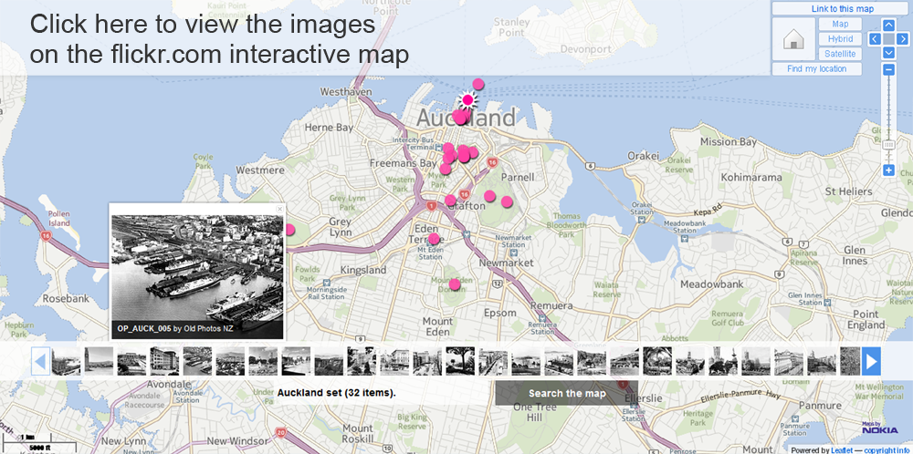Image resolution: width=913 pixels, height=454 pixels.
Task: Close the OP_AUCK_005 photo popup
Action: (280, 210)
